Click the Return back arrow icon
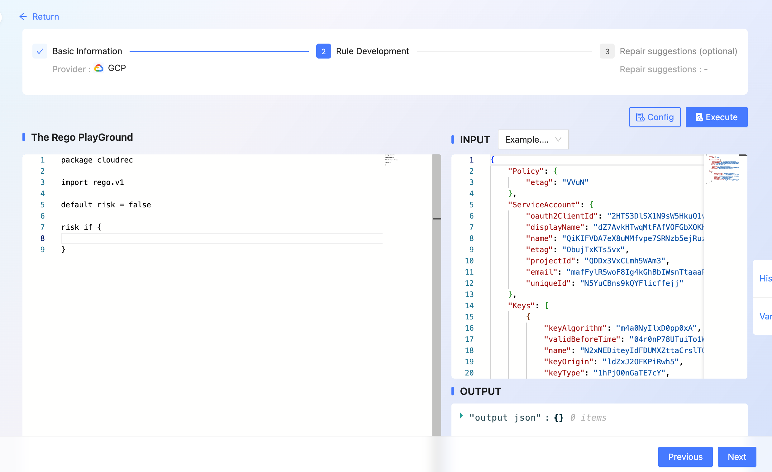 23,17
